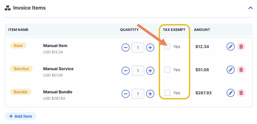
Task: Decrease Manual Service quantity with minus
Action: pyautogui.click(x=126, y=71)
